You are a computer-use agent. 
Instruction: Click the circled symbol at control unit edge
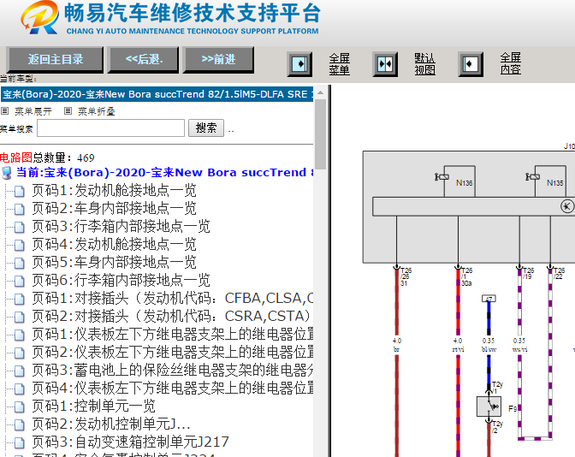567,206
